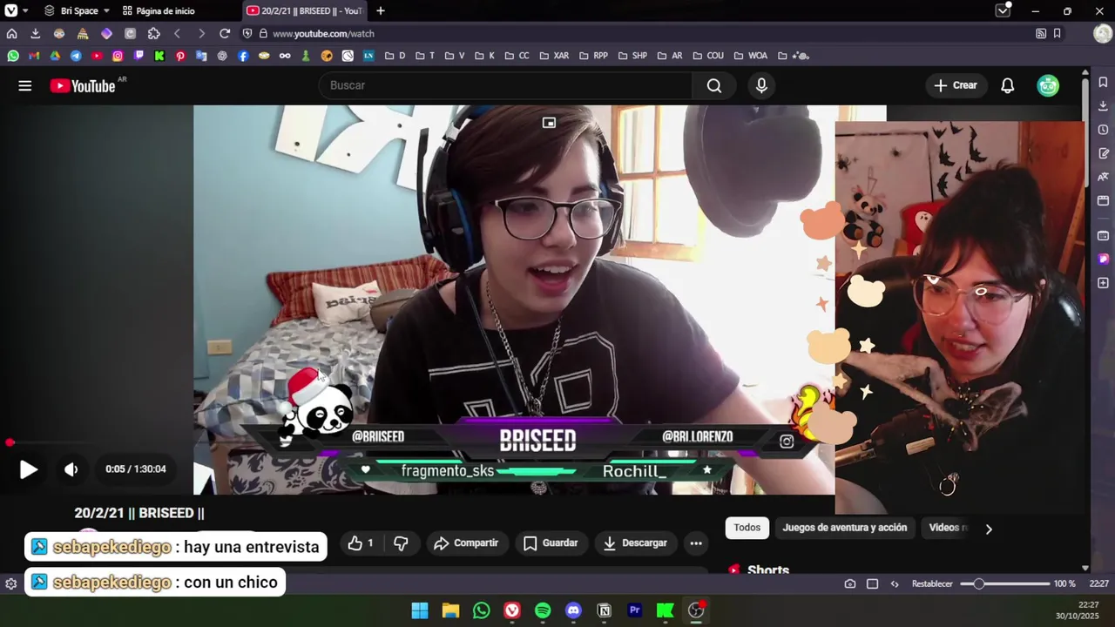Image resolution: width=1115 pixels, height=627 pixels.
Task: Open the WOA bookmark folder
Action: [751, 56]
